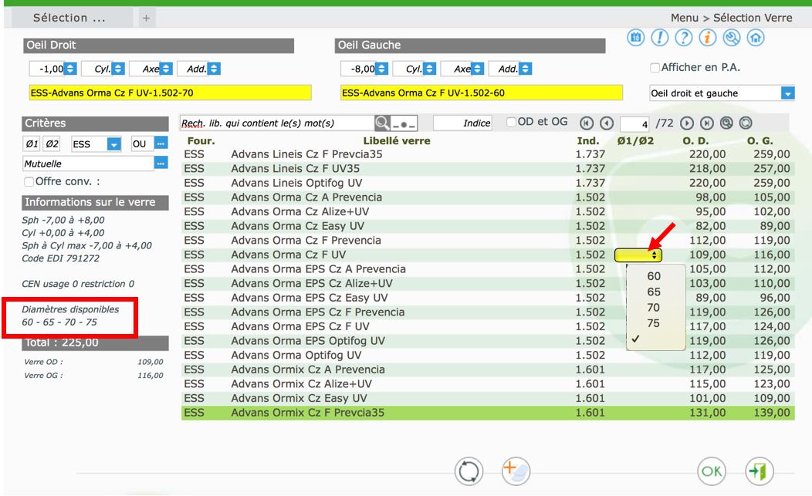Select the row Advans Lineis Optifog UV
Viewport: 812px width, 496px height.
coord(487,183)
